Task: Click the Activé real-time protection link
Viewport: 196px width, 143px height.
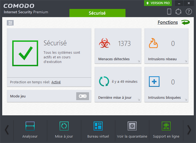Action: [x=56, y=82]
